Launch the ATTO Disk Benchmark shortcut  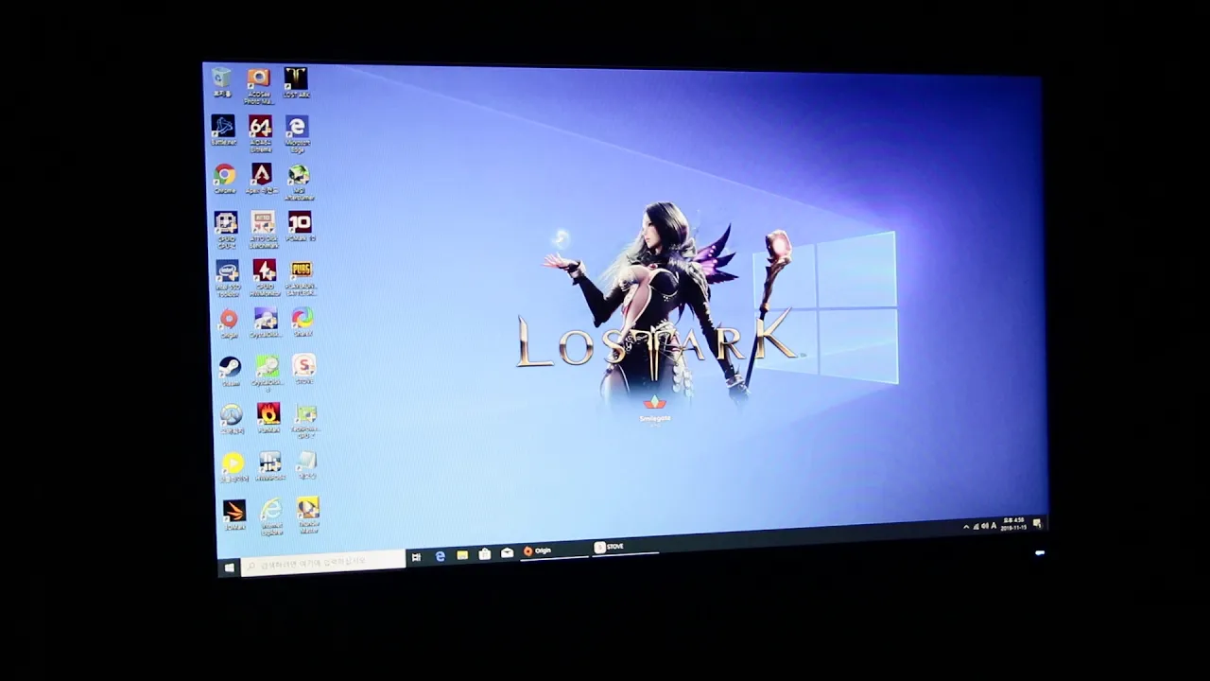point(263,230)
